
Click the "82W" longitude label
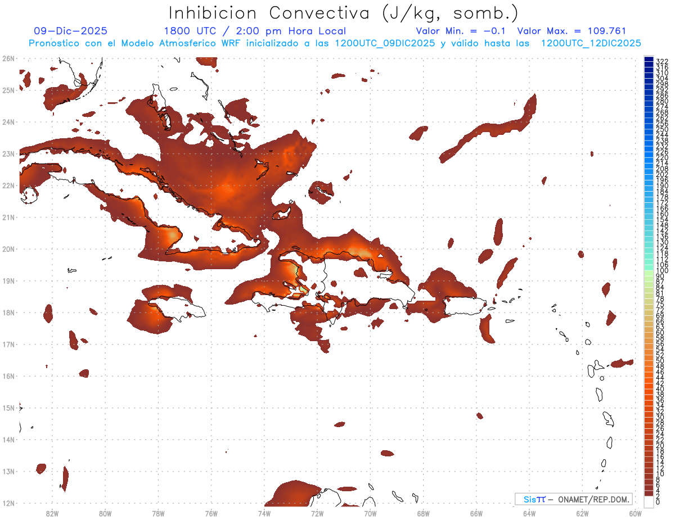[52, 513]
